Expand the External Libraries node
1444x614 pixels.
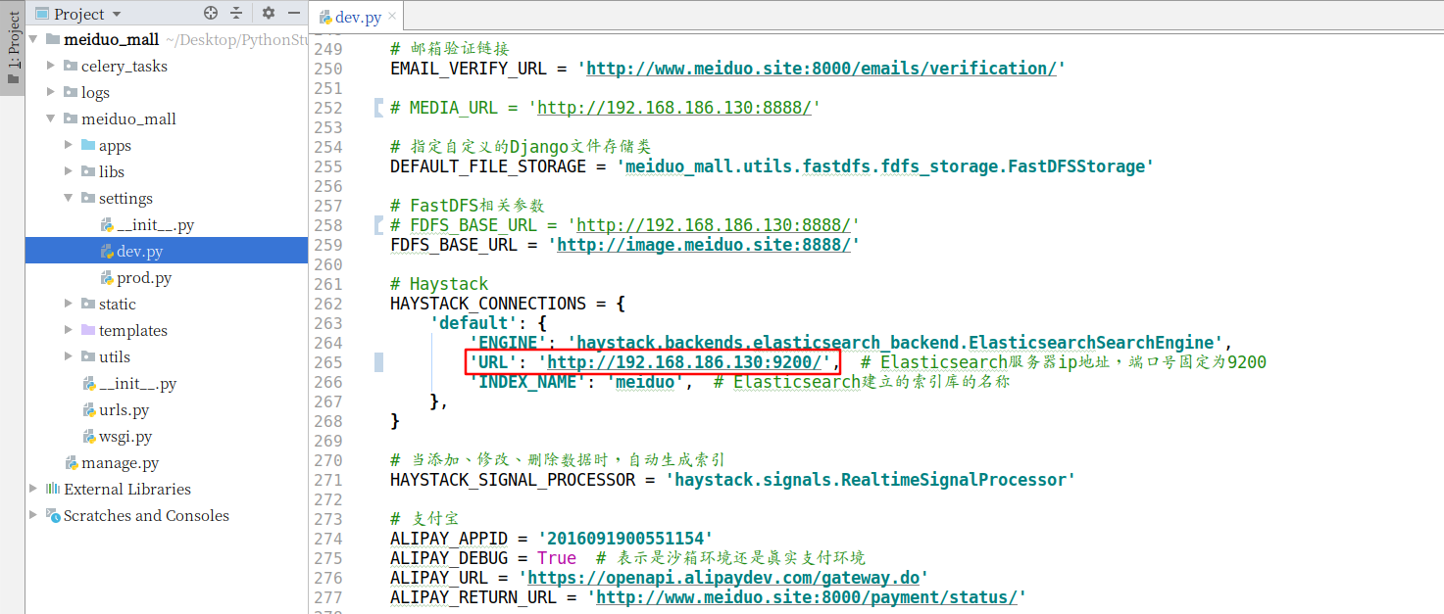point(31,489)
